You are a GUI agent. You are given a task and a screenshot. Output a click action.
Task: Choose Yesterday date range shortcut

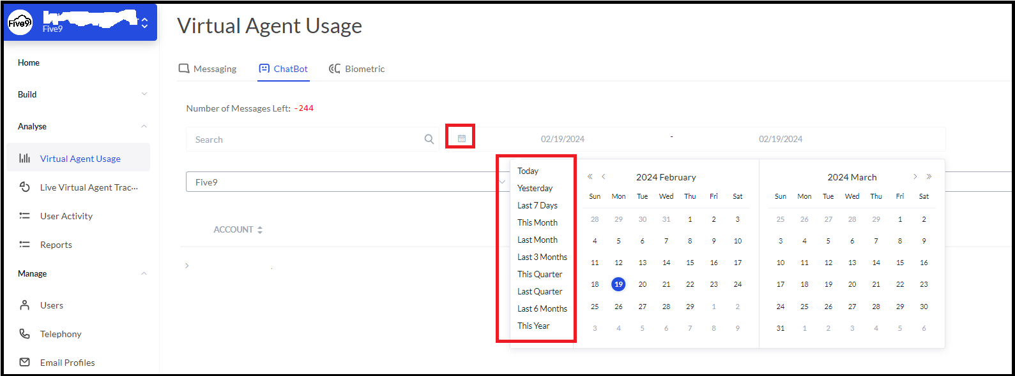(535, 188)
